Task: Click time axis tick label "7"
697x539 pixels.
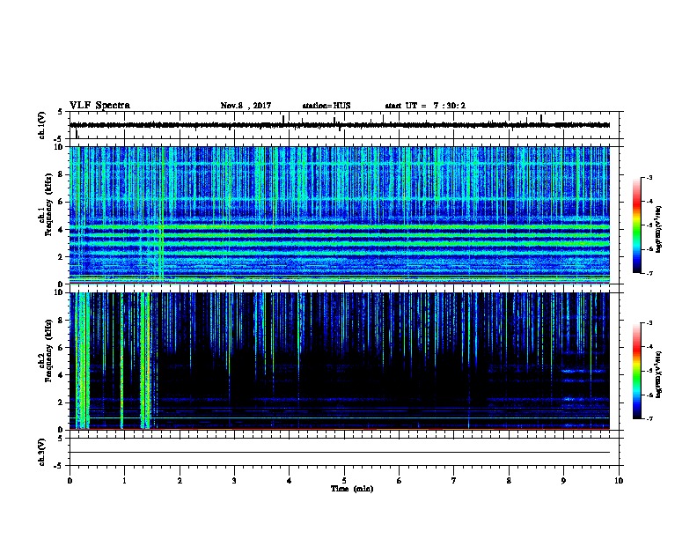Action: 454,481
